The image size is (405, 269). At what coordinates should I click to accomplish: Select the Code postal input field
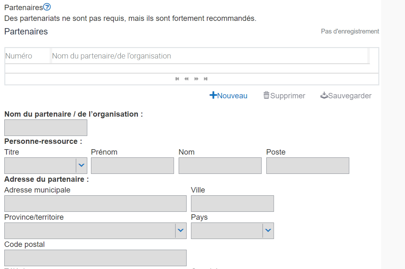tap(95, 258)
